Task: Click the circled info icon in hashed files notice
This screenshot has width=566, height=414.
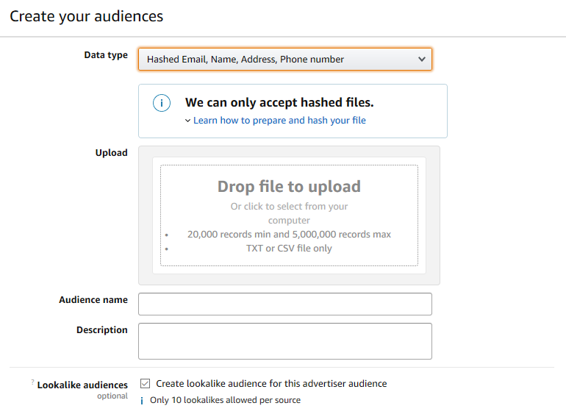Action: 162,104
